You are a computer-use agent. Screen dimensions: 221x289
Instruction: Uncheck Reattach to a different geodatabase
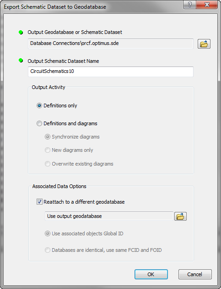click(x=39, y=202)
